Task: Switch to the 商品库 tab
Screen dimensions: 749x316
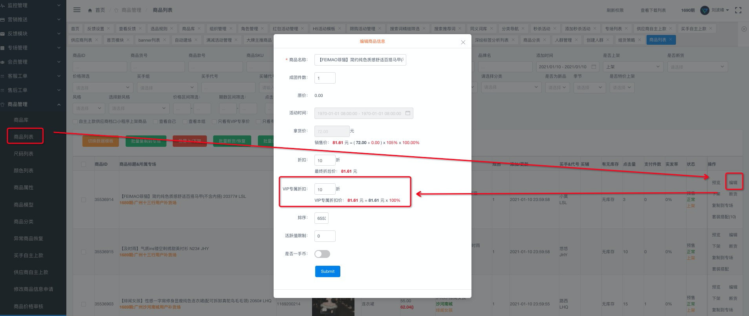Action: 188,29
